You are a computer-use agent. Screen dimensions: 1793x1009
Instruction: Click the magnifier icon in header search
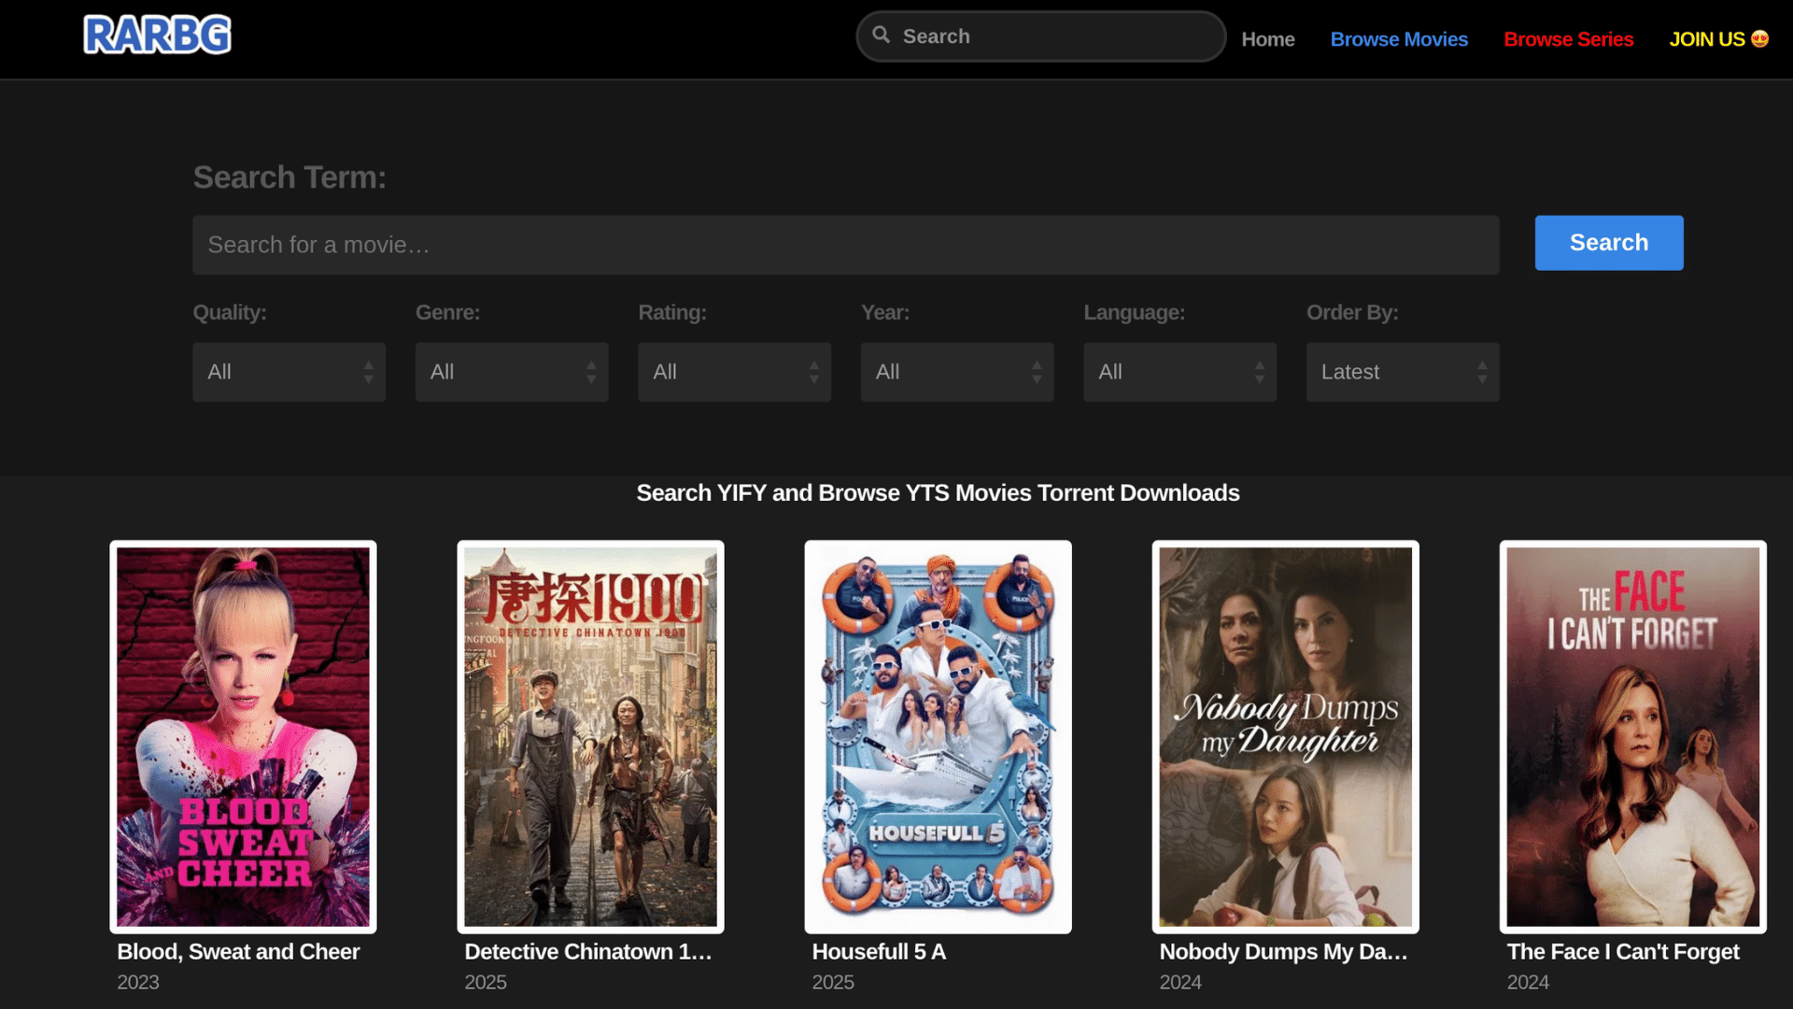(x=881, y=36)
